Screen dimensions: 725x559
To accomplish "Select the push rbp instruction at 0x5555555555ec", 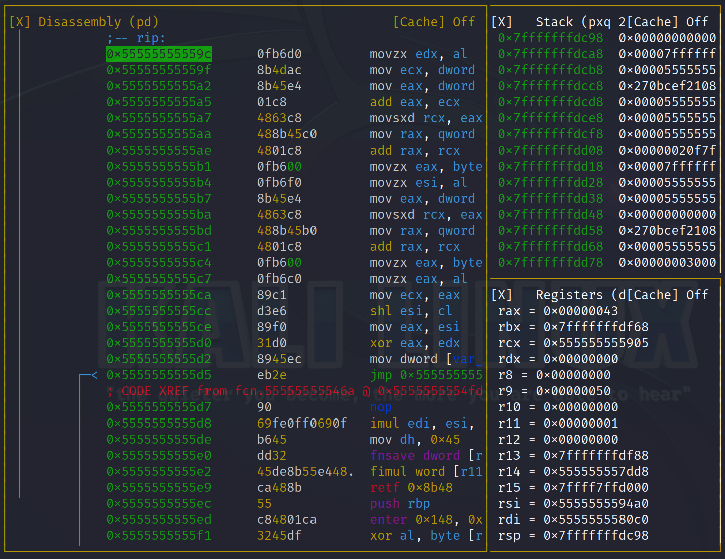I will pos(399,503).
